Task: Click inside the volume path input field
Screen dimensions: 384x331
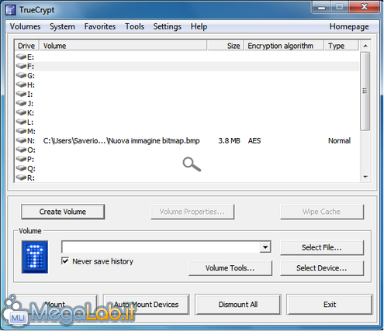Action: 161,247
